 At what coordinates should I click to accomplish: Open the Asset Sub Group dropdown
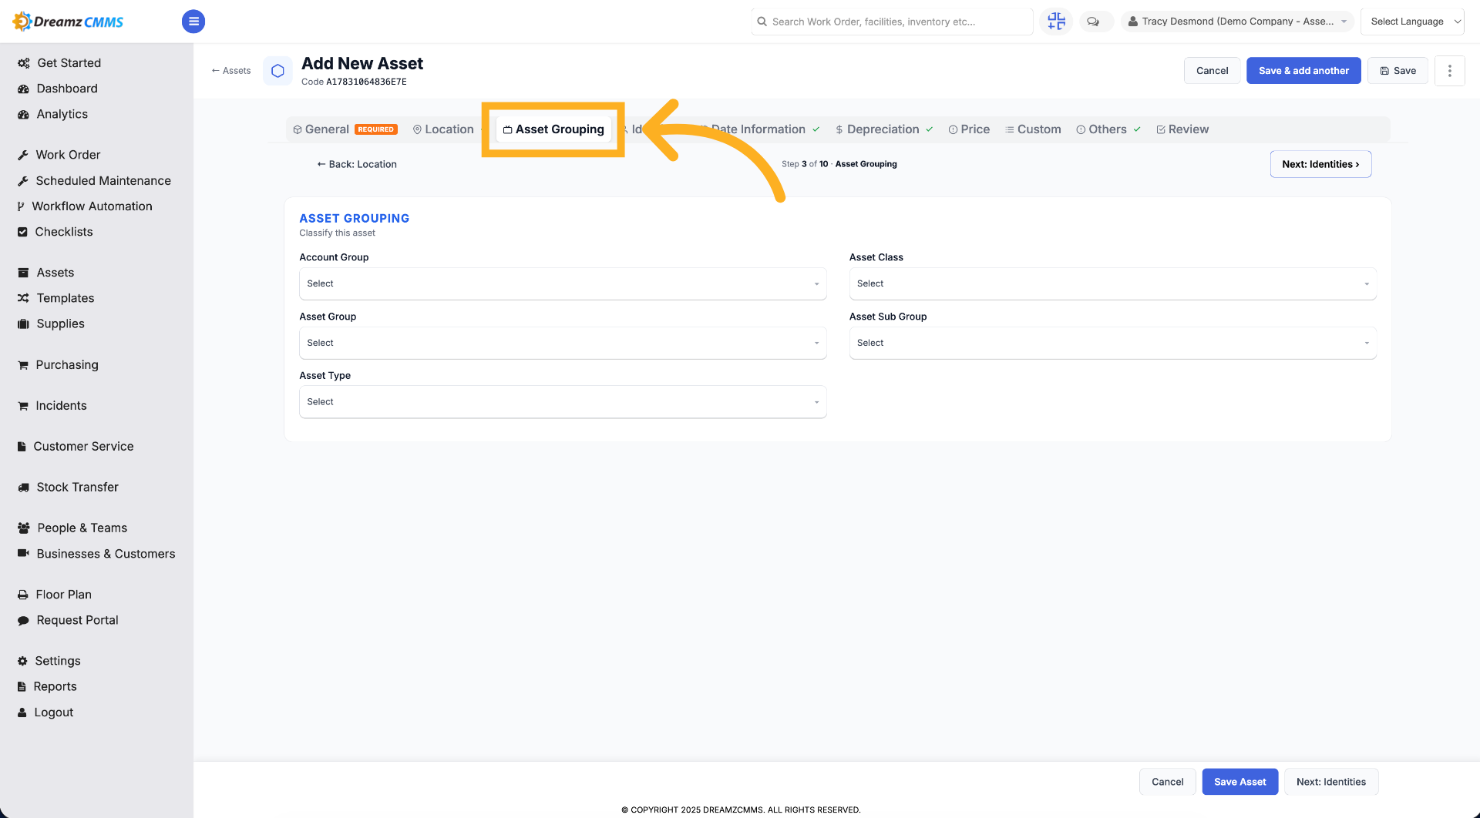click(1112, 343)
